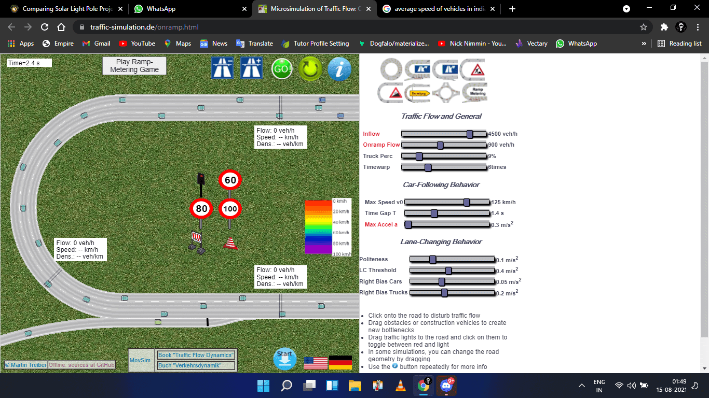Open a new browser tab
The width and height of the screenshot is (709, 398).
[x=512, y=9]
